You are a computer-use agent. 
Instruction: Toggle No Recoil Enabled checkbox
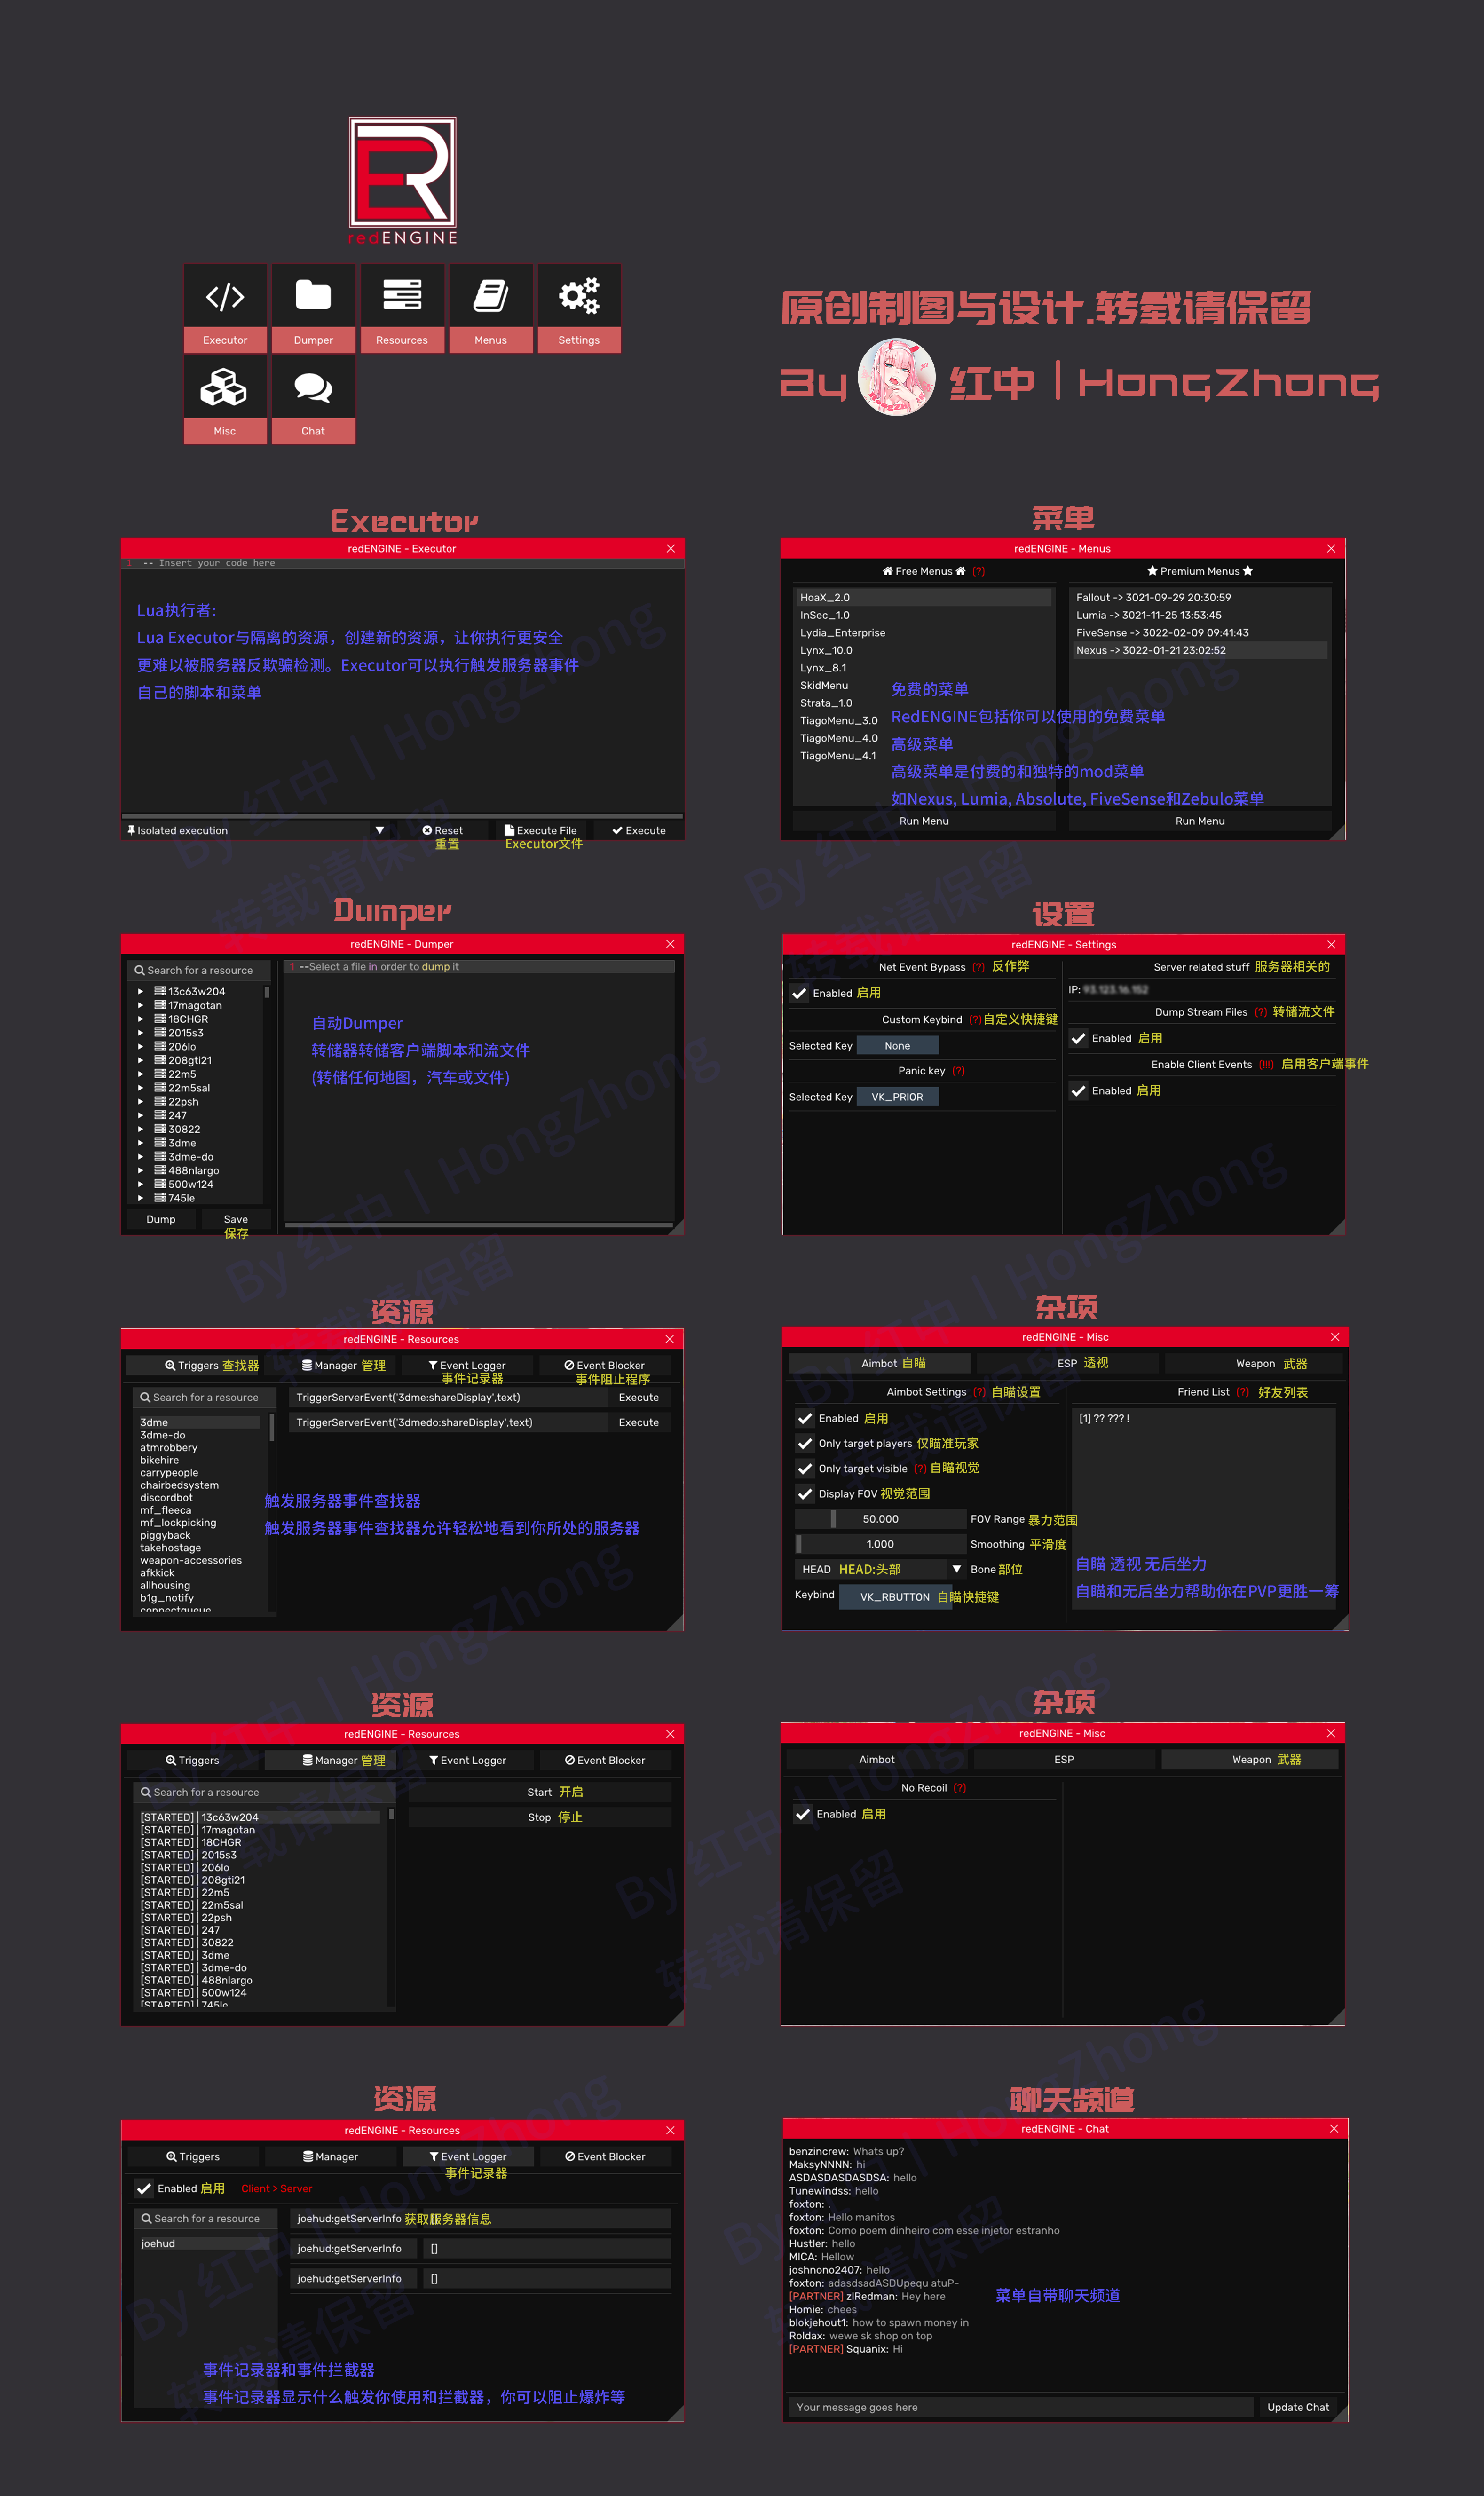coord(803,1814)
